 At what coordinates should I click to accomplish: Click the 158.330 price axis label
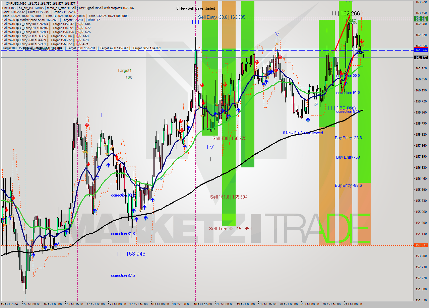[x=421, y=135]
